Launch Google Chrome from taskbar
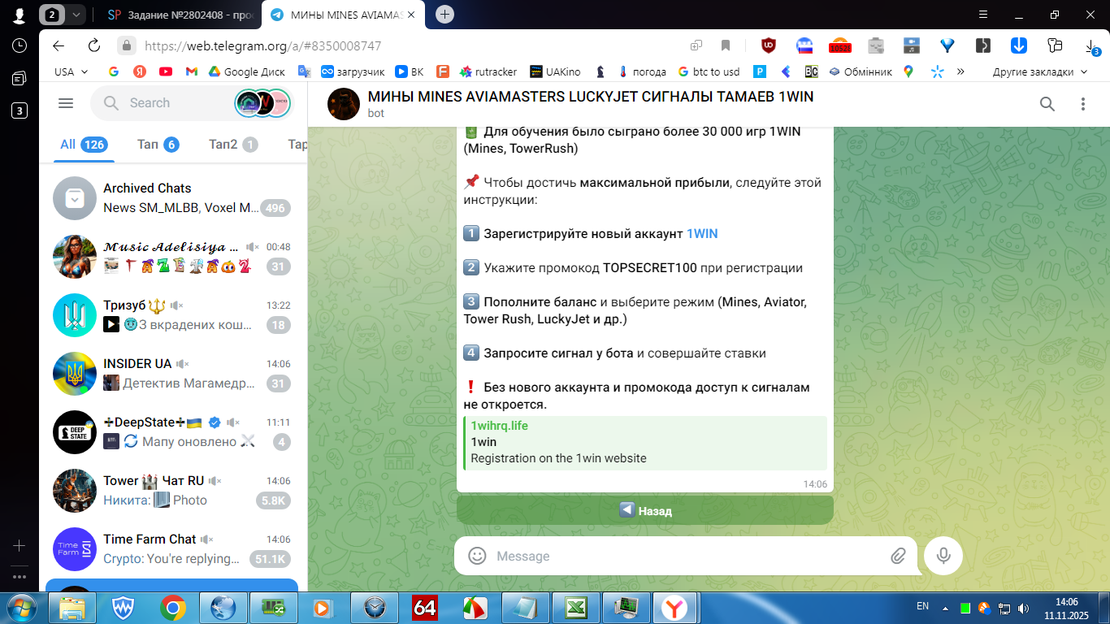Viewport: 1110px width, 624px height. point(172,607)
